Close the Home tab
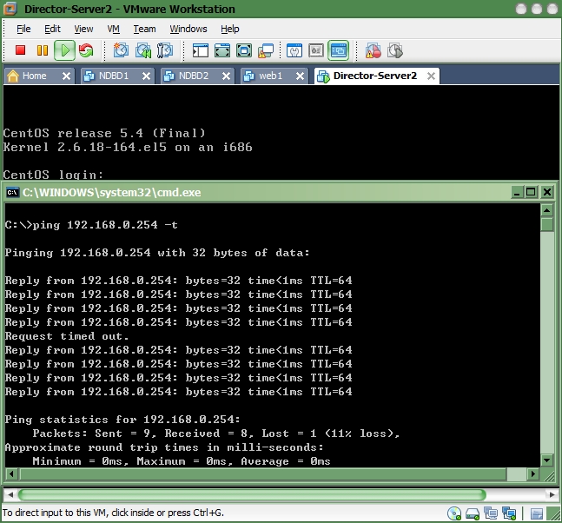Viewport: 562px width, 523px height. click(x=66, y=76)
